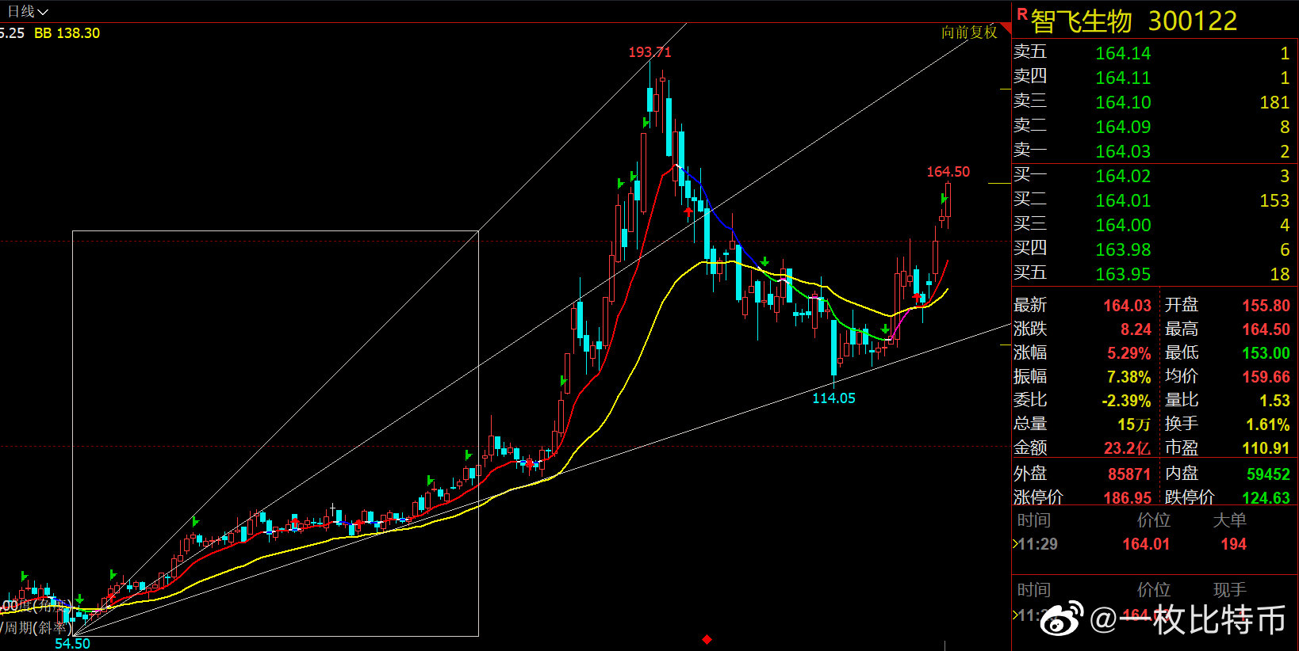Click the 外盘 value 85871

(1129, 474)
